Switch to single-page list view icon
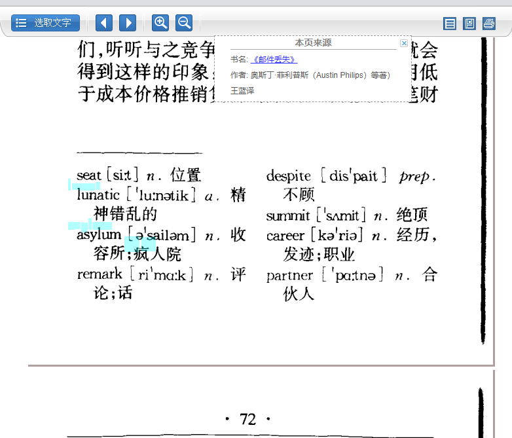This screenshot has height=438, width=512. [450, 24]
